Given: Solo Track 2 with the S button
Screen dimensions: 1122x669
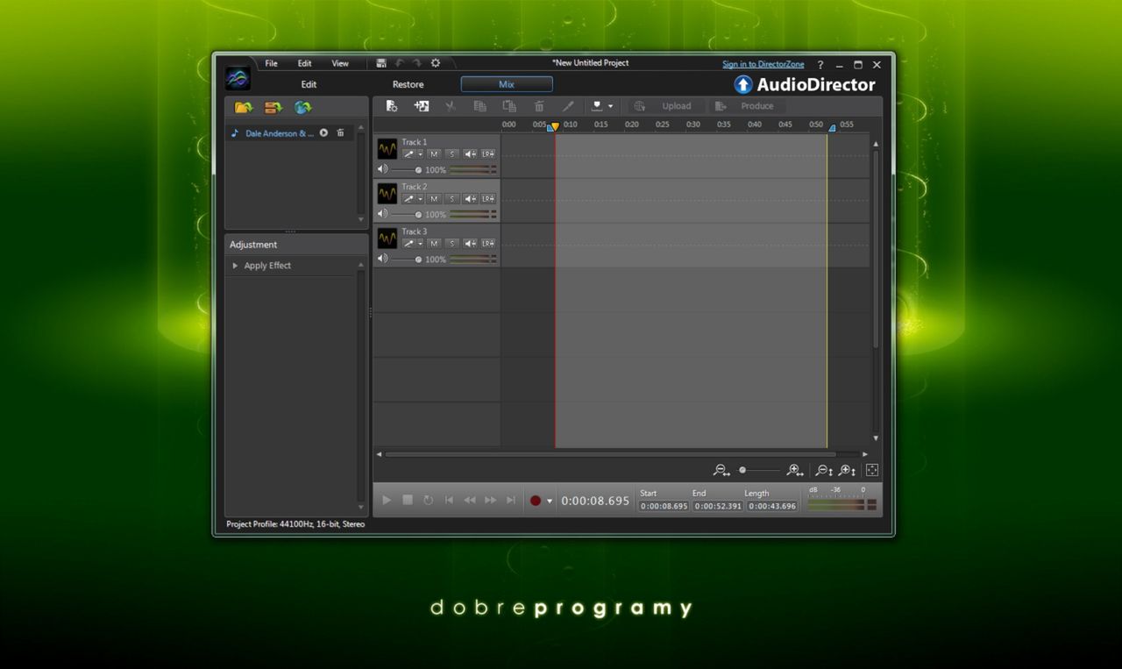Looking at the screenshot, I should pos(451,199).
